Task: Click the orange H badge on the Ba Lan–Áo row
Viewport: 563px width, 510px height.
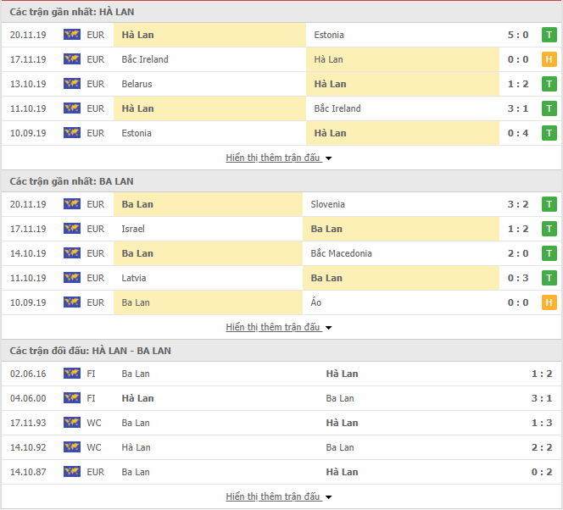Action: point(549,302)
